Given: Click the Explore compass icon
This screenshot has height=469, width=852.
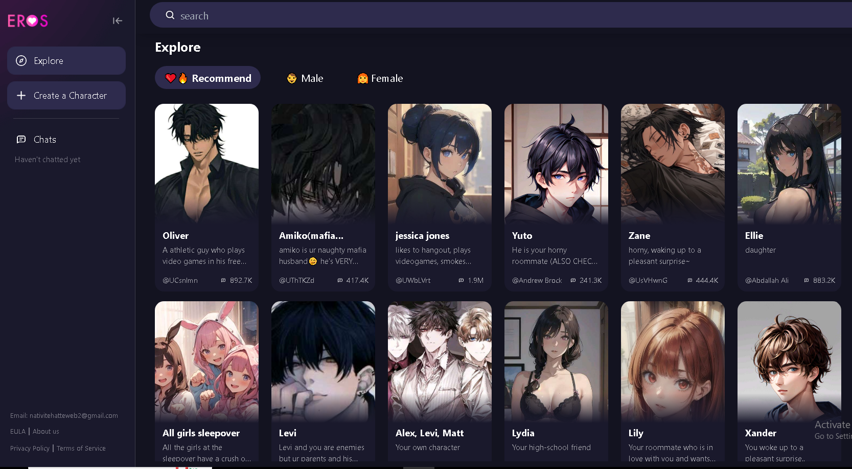Looking at the screenshot, I should click(x=21, y=61).
